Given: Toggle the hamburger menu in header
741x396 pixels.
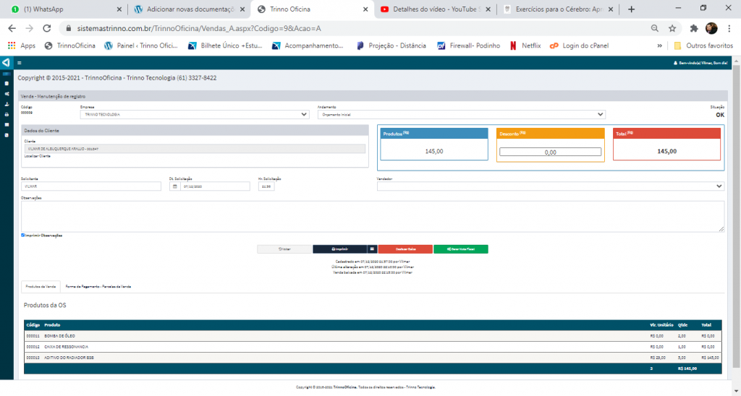Looking at the screenshot, I should click(x=19, y=63).
